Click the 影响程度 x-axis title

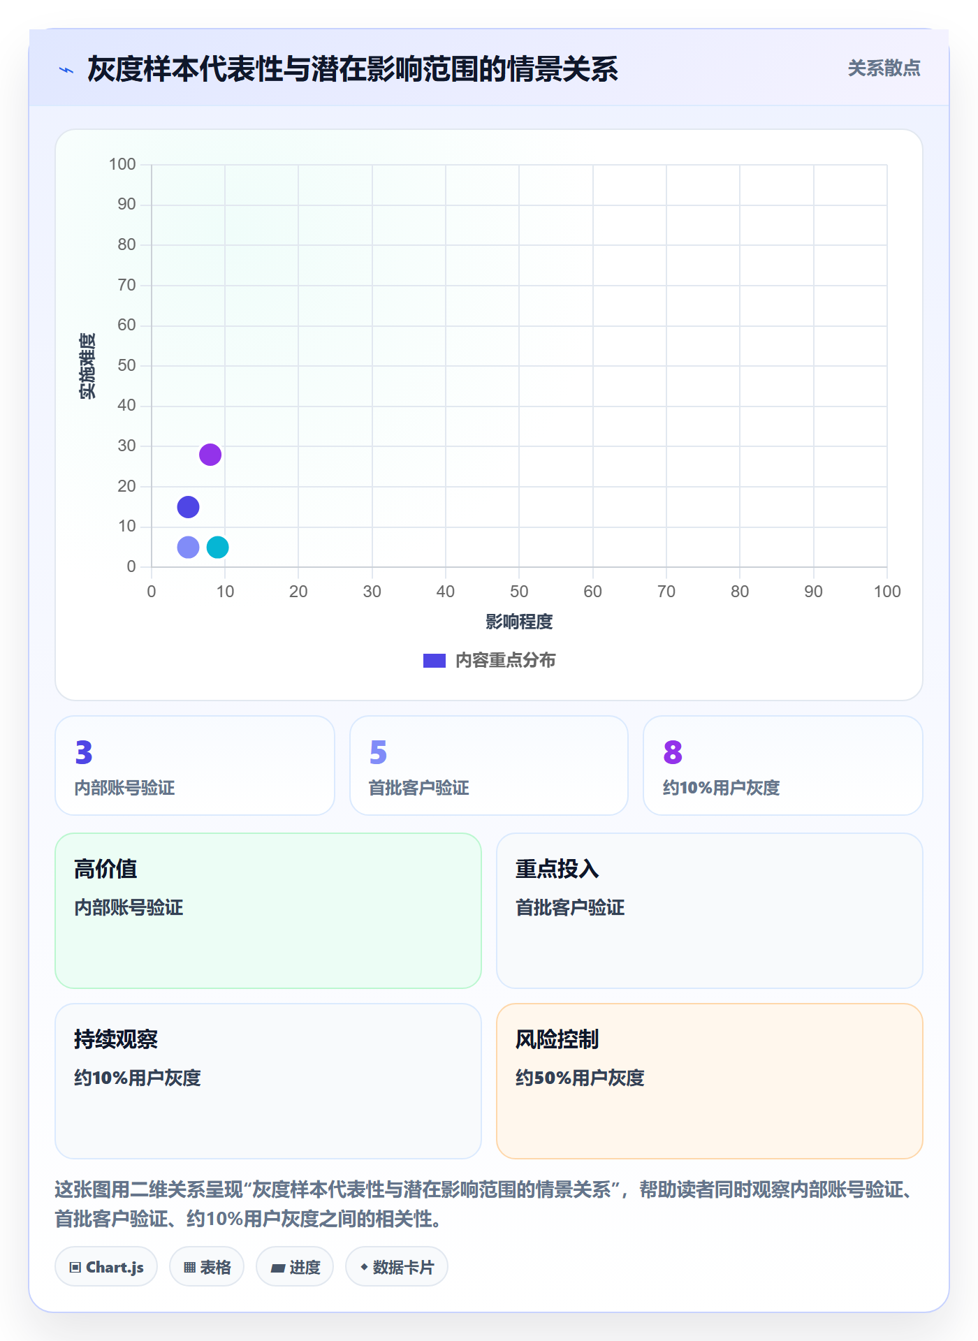519,622
